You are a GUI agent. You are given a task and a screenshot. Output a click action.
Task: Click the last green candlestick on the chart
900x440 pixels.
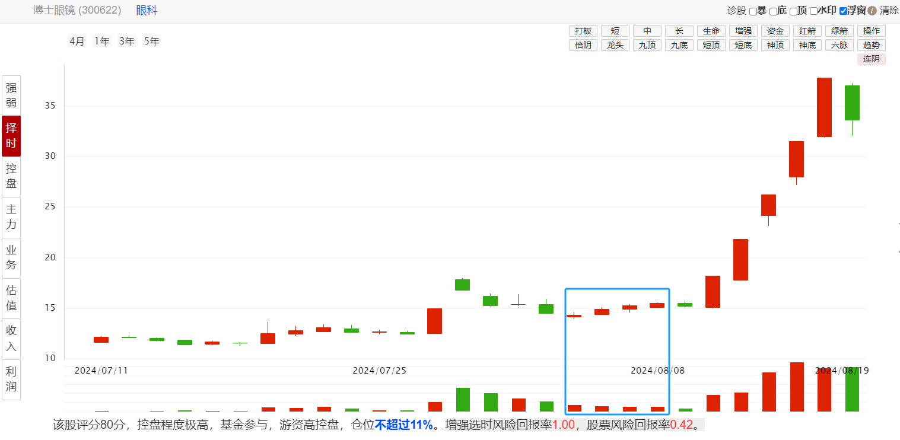852,103
